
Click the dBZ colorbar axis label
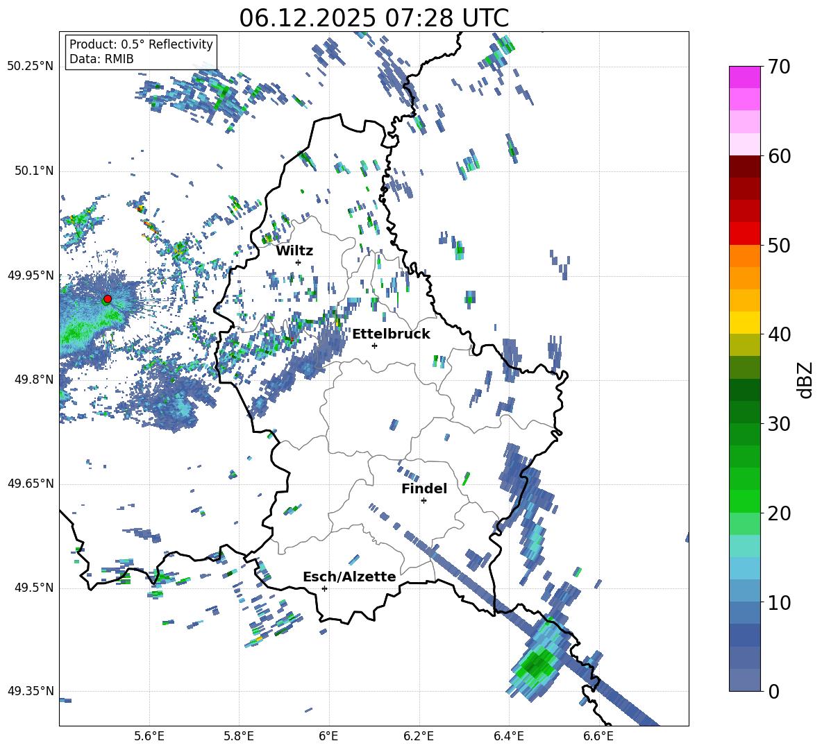[x=806, y=380]
